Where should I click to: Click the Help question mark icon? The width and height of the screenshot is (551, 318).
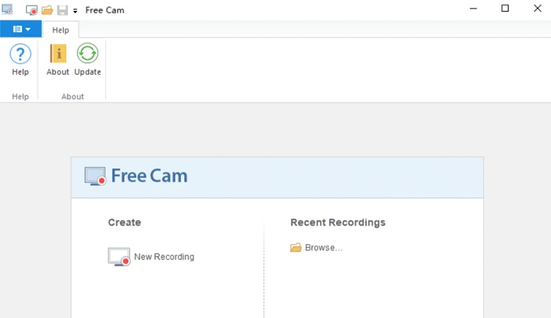[20, 54]
